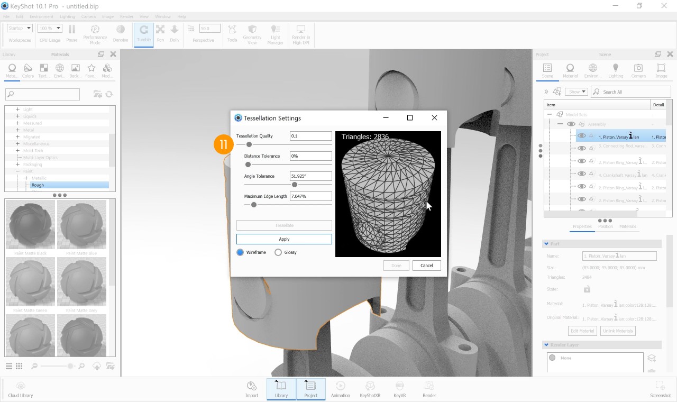677x402 pixels.
Task: Toggle Library panel in bottom bar
Action: tap(281, 389)
